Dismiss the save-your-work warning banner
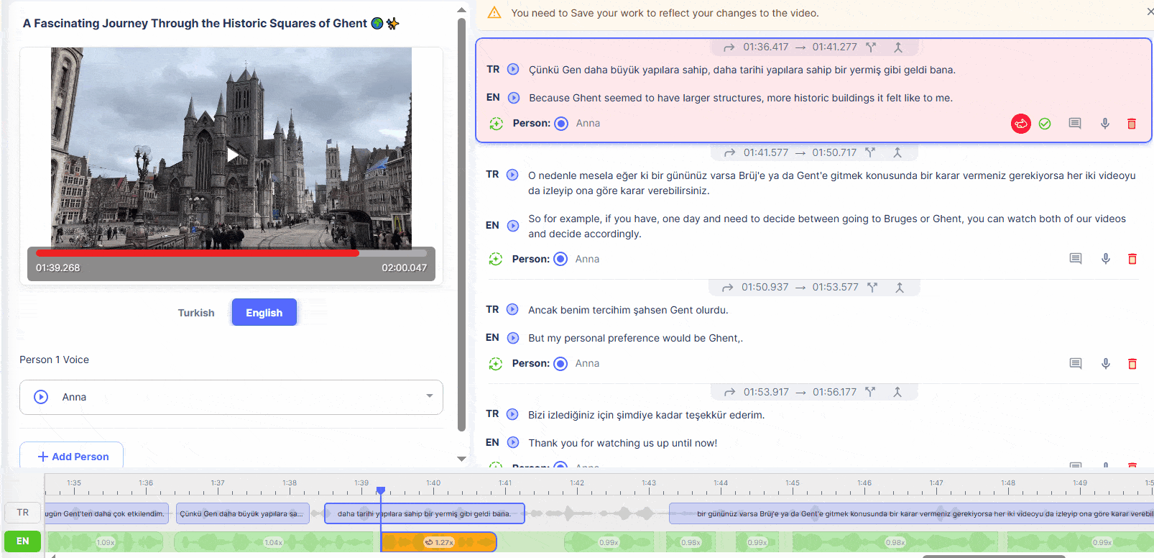 coord(1150,12)
